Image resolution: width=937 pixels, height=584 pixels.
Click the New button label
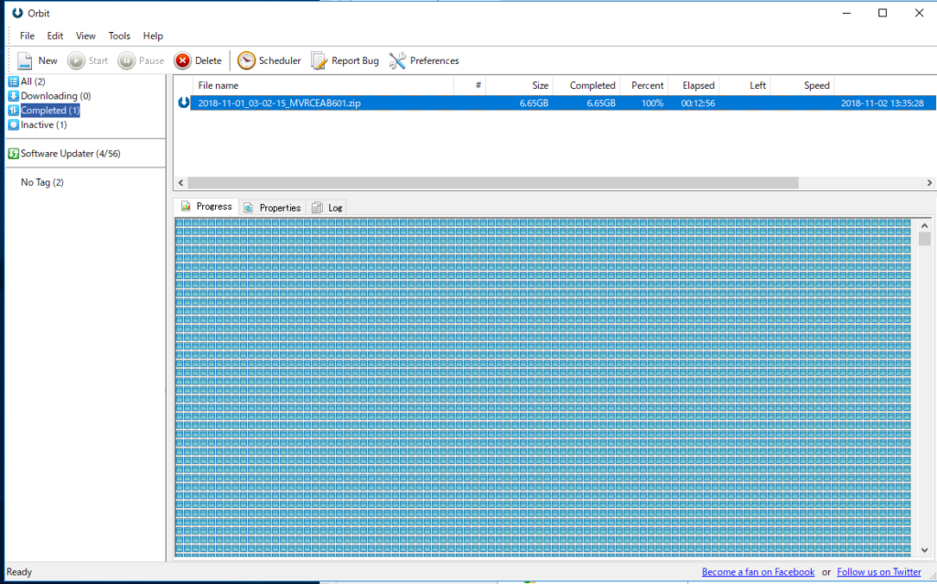point(48,60)
